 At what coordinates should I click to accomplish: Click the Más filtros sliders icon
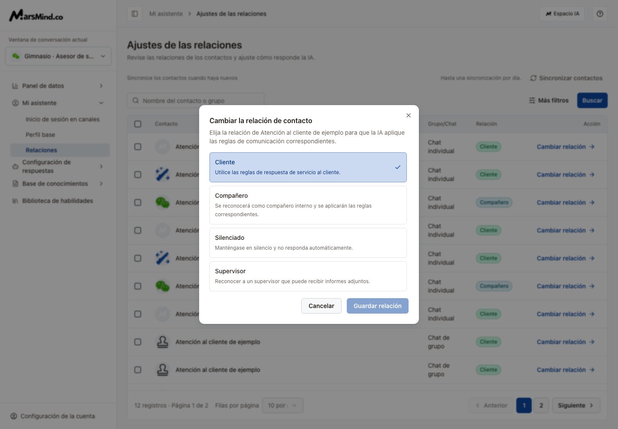coord(532,100)
